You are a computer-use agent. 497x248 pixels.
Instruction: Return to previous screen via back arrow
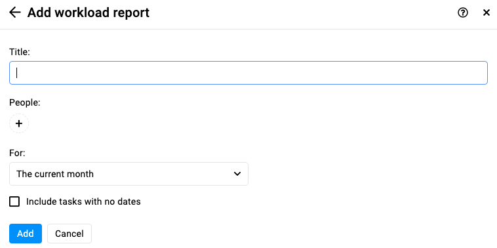click(x=14, y=12)
